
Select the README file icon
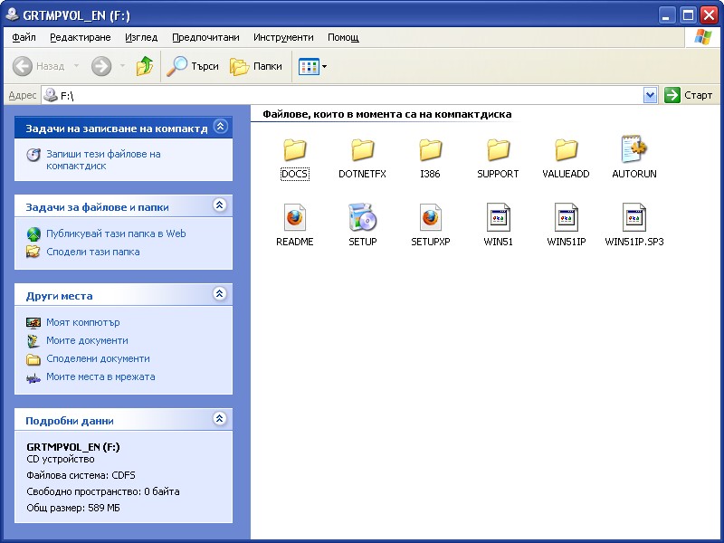(x=295, y=217)
